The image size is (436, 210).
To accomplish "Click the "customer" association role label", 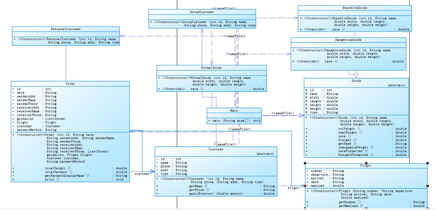I will pyautogui.click(x=142, y=174).
